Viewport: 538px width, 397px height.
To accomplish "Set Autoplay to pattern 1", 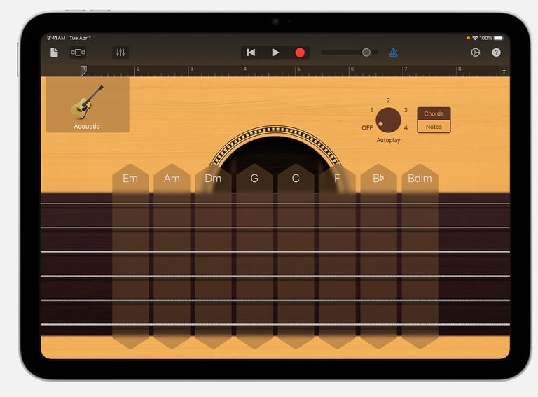I will point(371,110).
